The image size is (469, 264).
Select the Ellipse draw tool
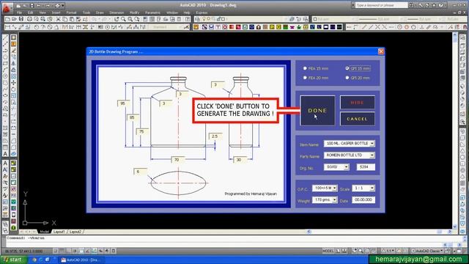click(x=5, y=95)
